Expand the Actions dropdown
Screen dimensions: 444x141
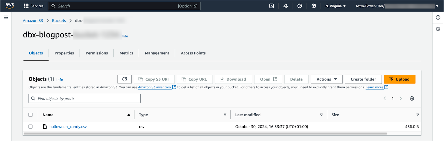pyautogui.click(x=327, y=79)
